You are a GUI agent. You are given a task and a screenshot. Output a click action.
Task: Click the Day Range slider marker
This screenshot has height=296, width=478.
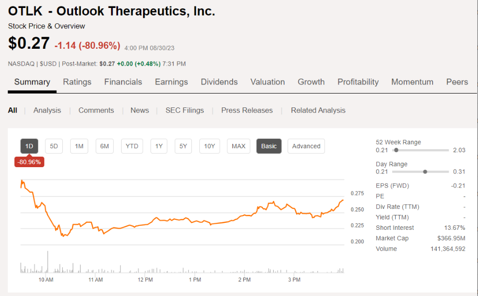tap(425, 172)
